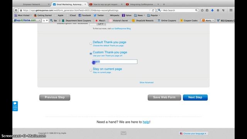
Task: Open Department Store Coupons shortcut
Action: tap(76, 20)
